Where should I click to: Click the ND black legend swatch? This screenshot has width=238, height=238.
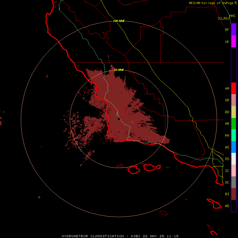[x=234, y=206]
